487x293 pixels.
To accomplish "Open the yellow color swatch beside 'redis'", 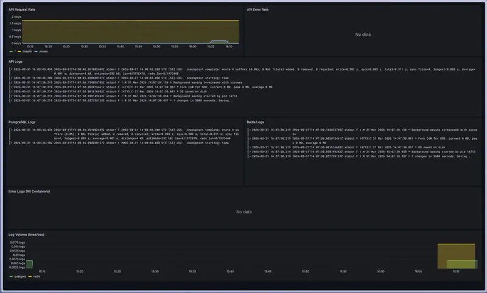I will coord(30,276).
